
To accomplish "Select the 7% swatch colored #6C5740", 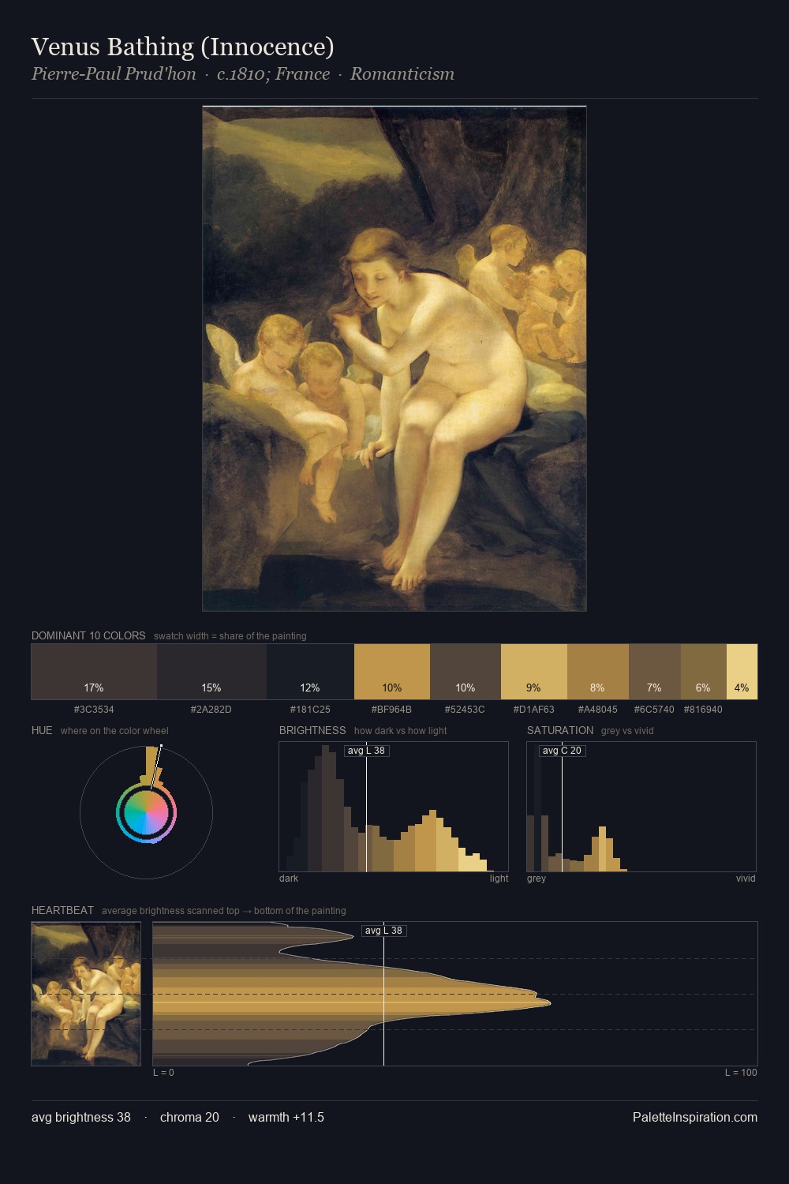I will (655, 672).
